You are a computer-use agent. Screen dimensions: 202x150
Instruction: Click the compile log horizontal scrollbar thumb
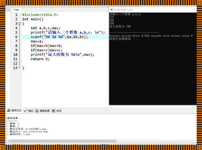coord(63,141)
